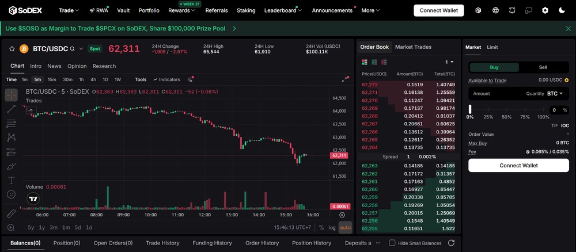Activate the zoom in tool
Viewport: 576px width, 252px height.
[x=12, y=227]
